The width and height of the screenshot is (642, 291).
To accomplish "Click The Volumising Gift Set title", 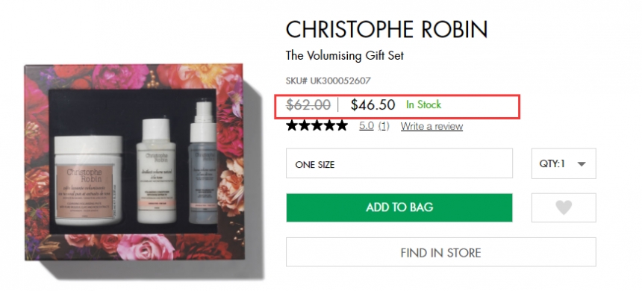I will coord(345,55).
